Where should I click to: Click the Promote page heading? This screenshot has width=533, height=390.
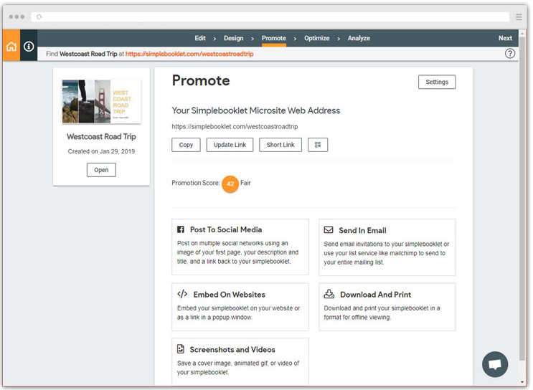point(201,80)
